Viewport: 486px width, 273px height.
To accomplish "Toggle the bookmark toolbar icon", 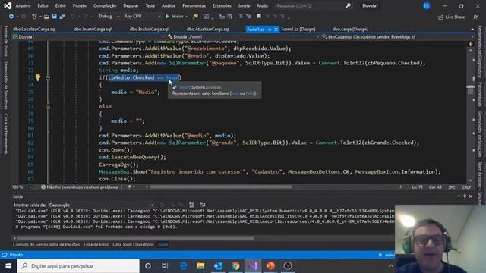I will coord(258,17).
